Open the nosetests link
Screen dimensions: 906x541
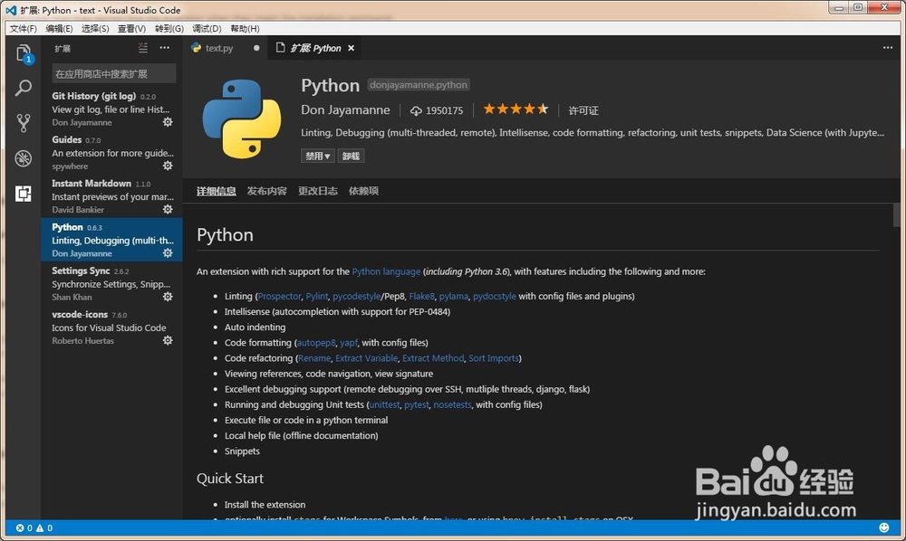coord(452,405)
